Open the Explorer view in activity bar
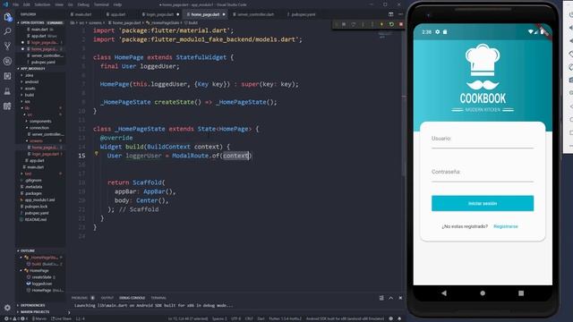 pyautogui.click(x=7, y=17)
